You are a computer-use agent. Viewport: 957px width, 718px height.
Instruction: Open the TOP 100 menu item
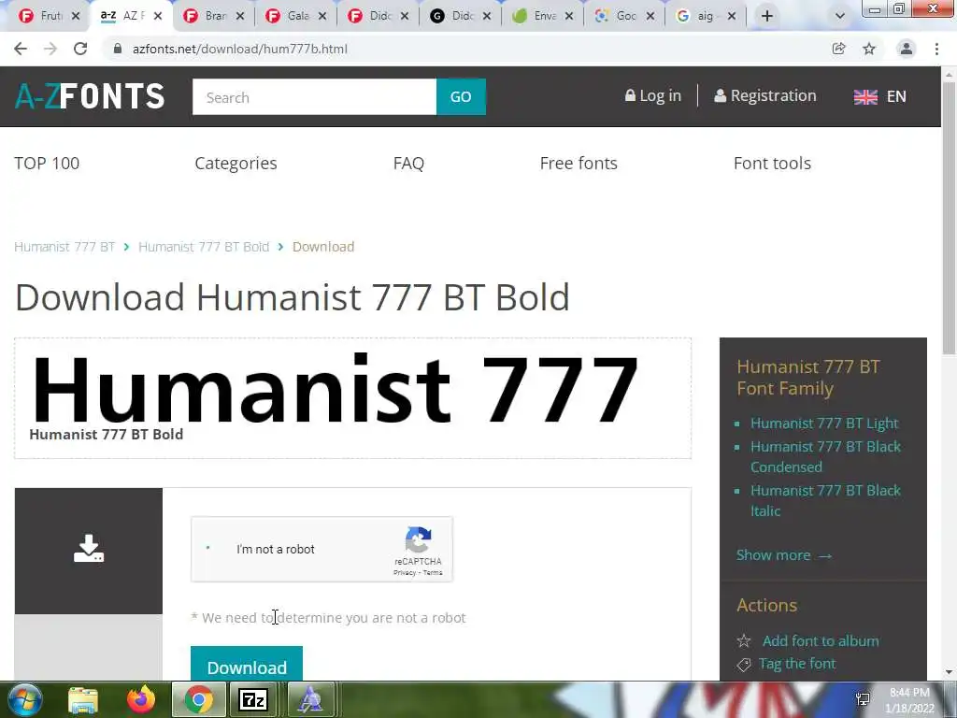pyautogui.click(x=47, y=163)
